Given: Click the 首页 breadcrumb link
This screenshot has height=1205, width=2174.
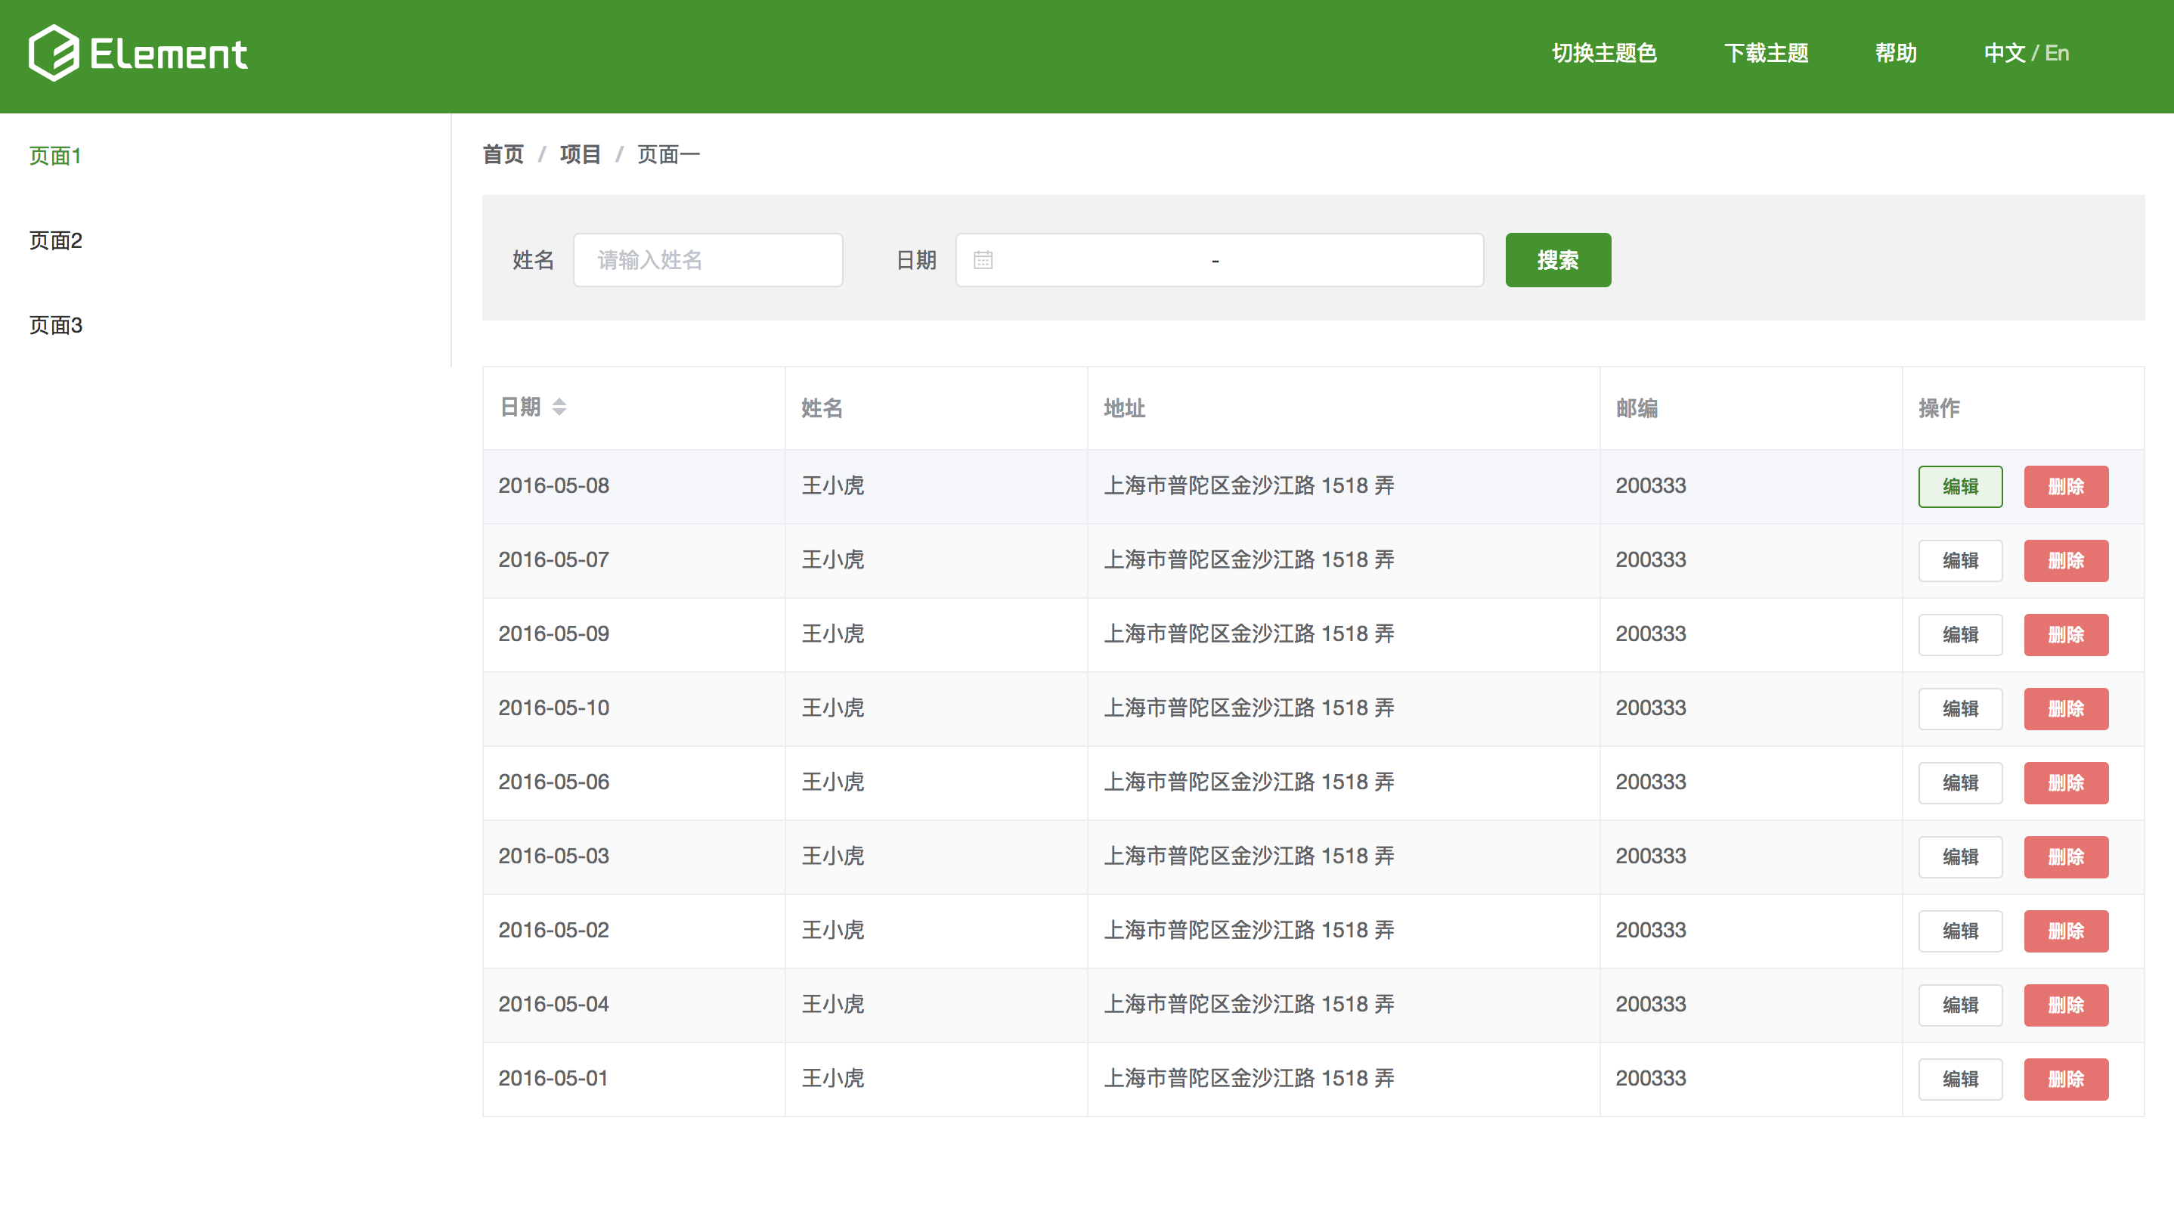Looking at the screenshot, I should pos(503,154).
